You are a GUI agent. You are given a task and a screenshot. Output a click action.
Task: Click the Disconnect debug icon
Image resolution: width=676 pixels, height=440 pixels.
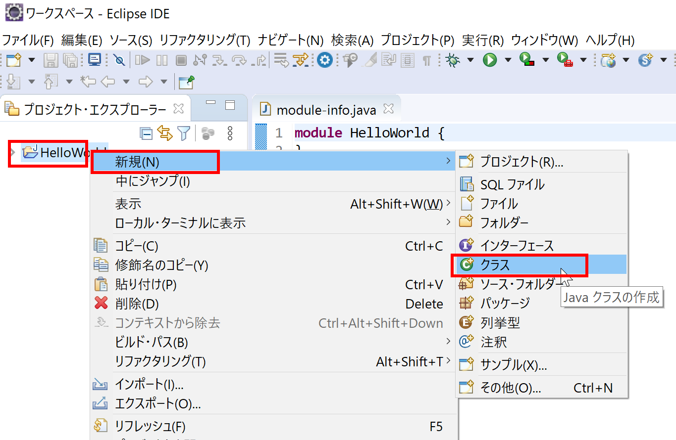point(200,60)
